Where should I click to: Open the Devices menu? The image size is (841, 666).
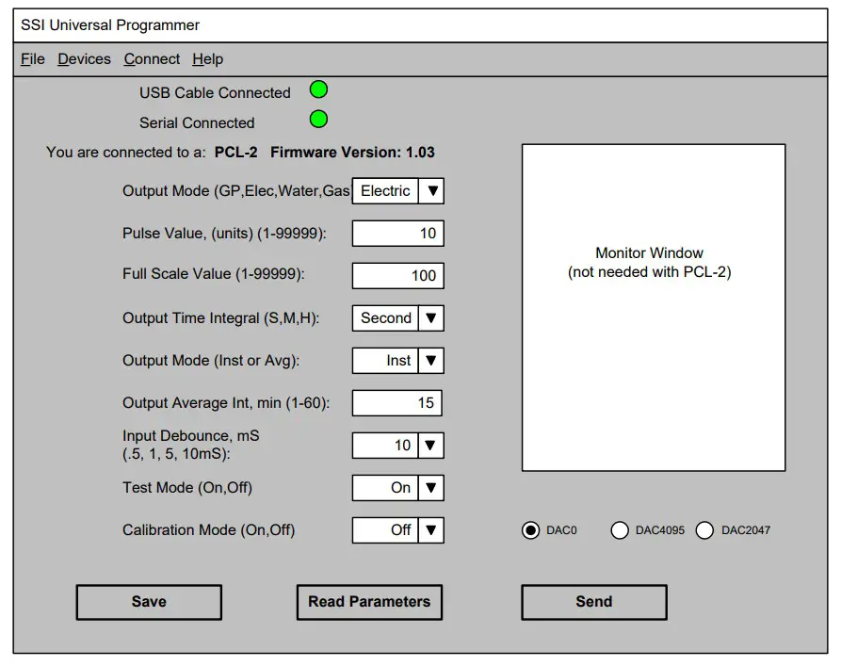(84, 58)
